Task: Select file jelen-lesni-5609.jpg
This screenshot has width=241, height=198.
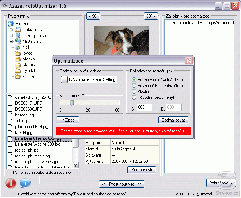Action: 31,127
